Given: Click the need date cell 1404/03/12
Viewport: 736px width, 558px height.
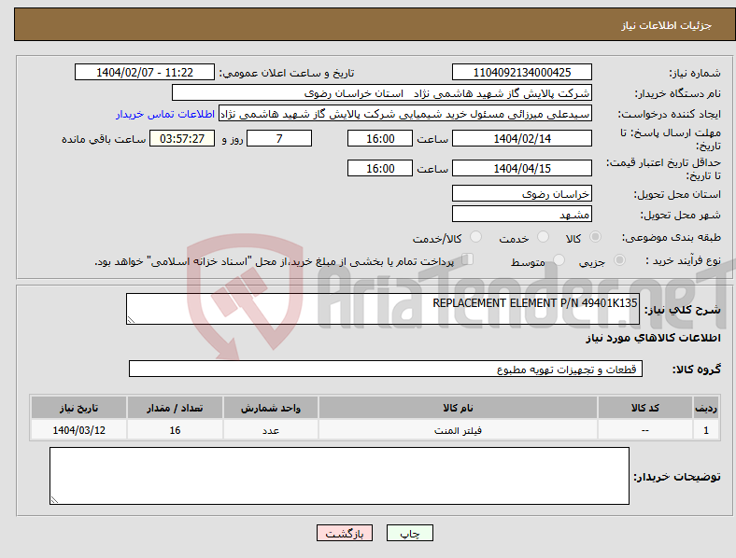Looking at the screenshot, I should (x=78, y=430).
